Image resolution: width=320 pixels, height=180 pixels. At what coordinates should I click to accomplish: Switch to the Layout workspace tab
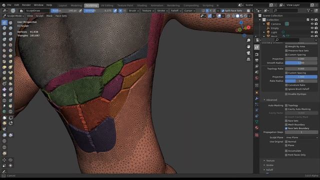(x=62, y=5)
